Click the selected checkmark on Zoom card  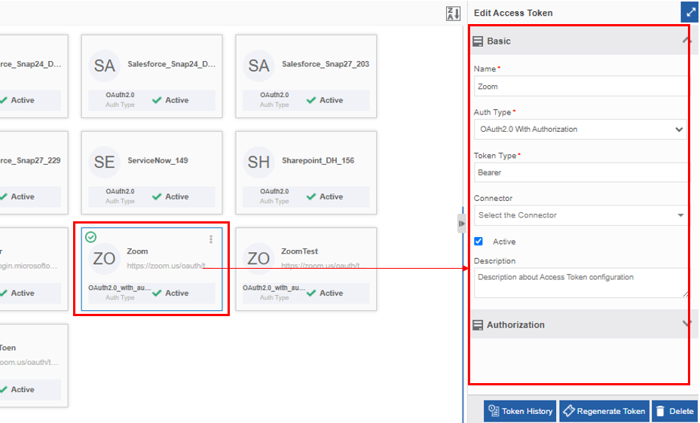tap(90, 237)
